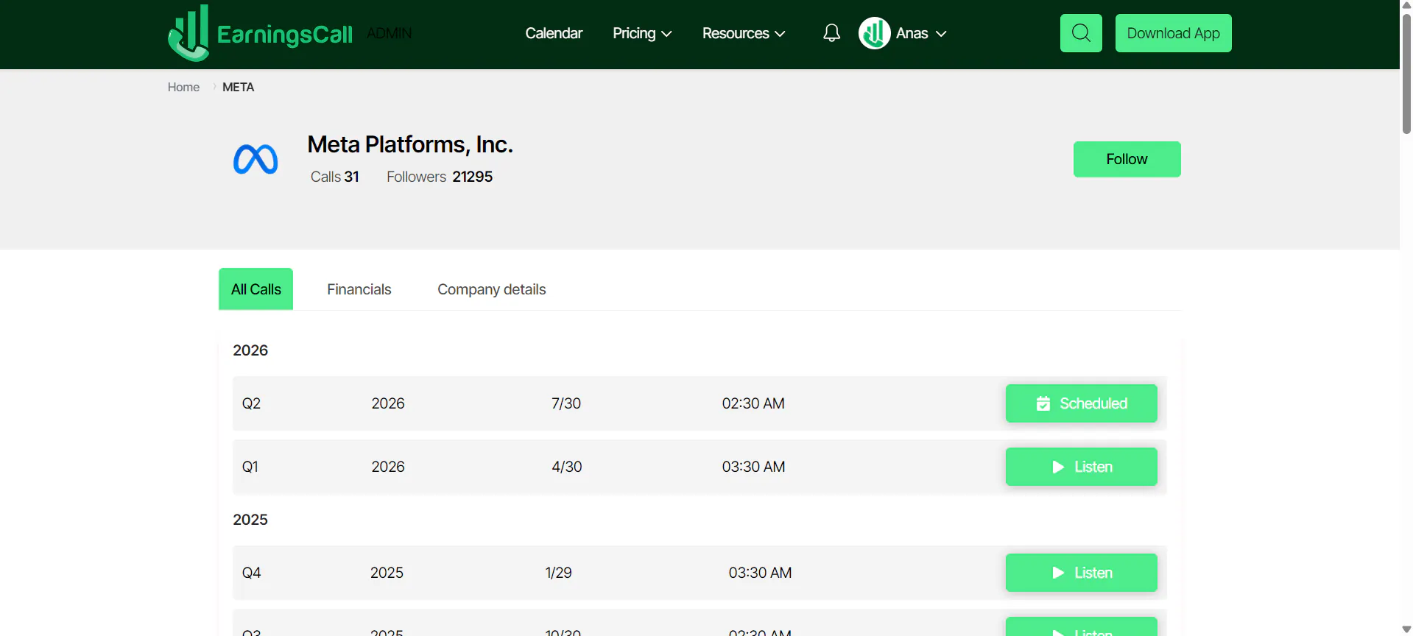This screenshot has width=1413, height=636.
Task: Click the search magnifier button
Action: [x=1081, y=33]
